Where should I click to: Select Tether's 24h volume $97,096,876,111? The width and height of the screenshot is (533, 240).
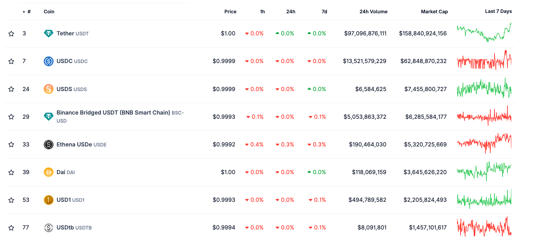coord(365,34)
